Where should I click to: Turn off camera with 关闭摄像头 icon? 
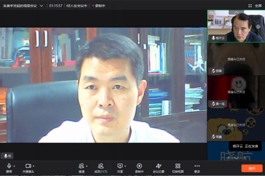[x=28, y=168]
